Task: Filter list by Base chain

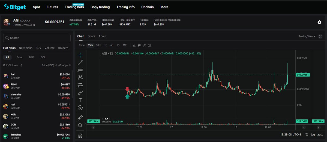Action: (19, 57)
